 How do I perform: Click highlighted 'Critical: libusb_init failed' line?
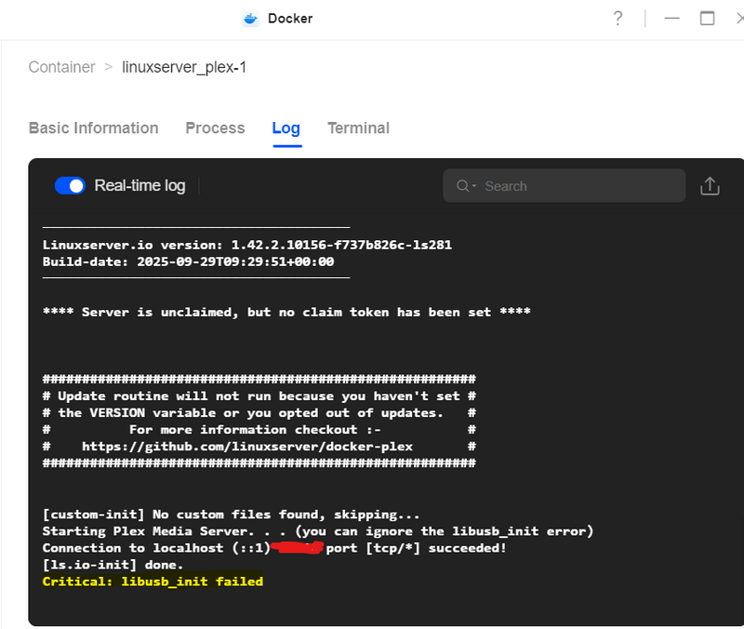pyautogui.click(x=153, y=582)
